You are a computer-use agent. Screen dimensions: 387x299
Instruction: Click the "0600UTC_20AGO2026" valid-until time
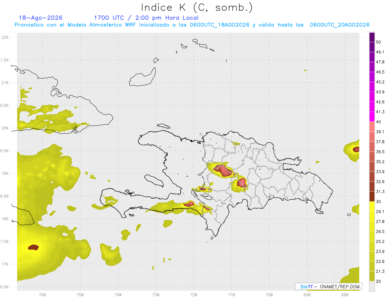[340, 25]
